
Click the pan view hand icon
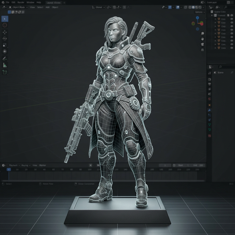coord(202,39)
